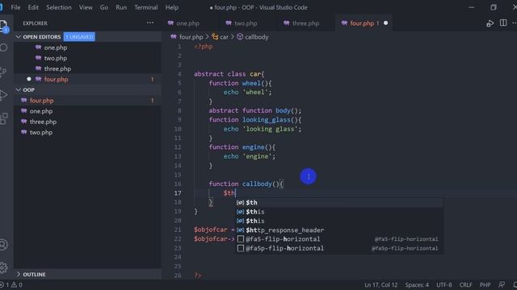Open the Accounts icon in activity bar
The height and width of the screenshot is (290, 517).
click(3, 245)
